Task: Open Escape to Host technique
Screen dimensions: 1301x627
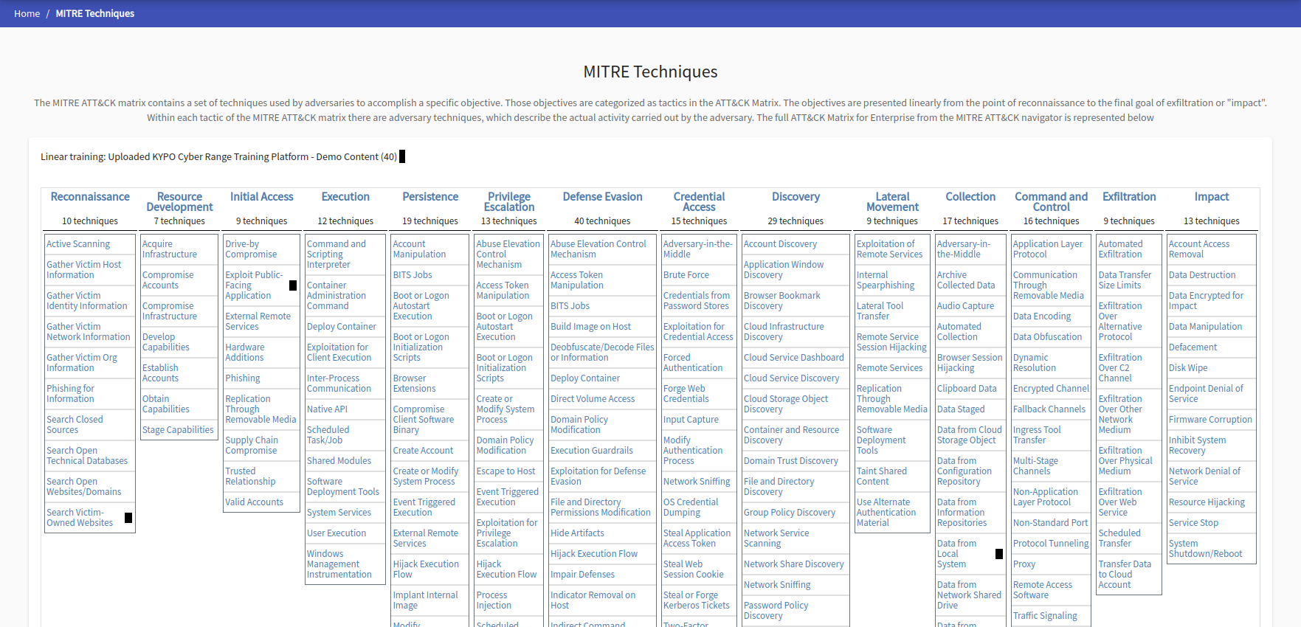Action: click(506, 471)
